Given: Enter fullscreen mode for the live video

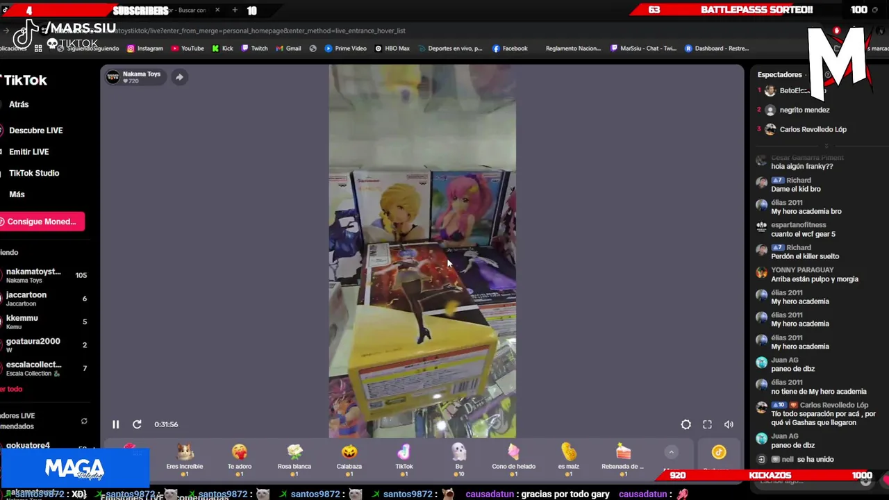Looking at the screenshot, I should click(x=707, y=424).
